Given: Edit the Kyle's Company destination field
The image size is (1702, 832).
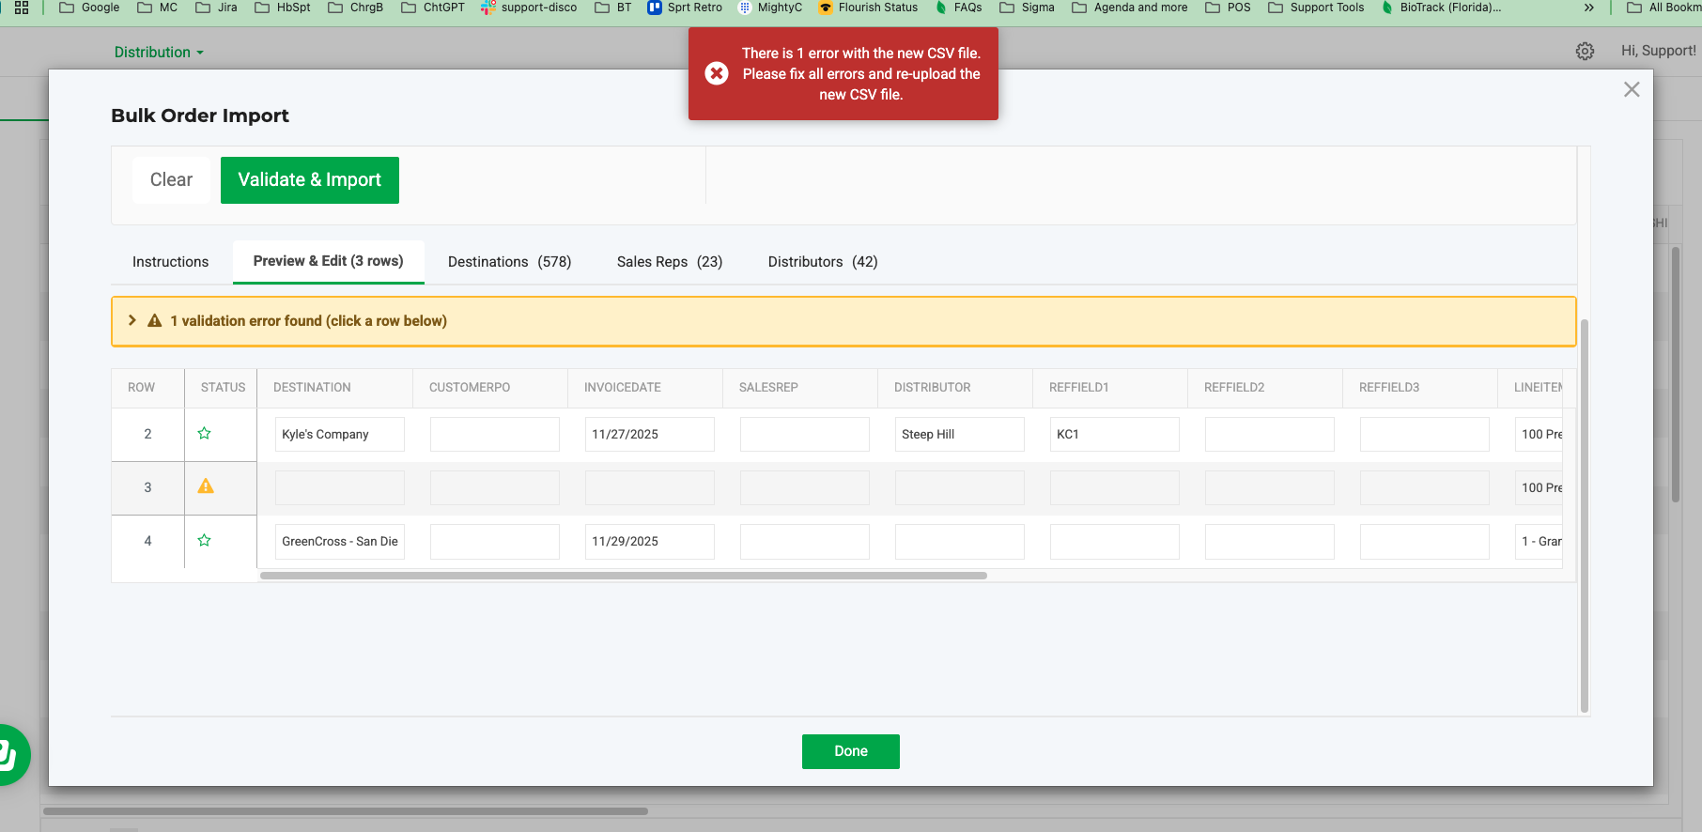Looking at the screenshot, I should (340, 434).
